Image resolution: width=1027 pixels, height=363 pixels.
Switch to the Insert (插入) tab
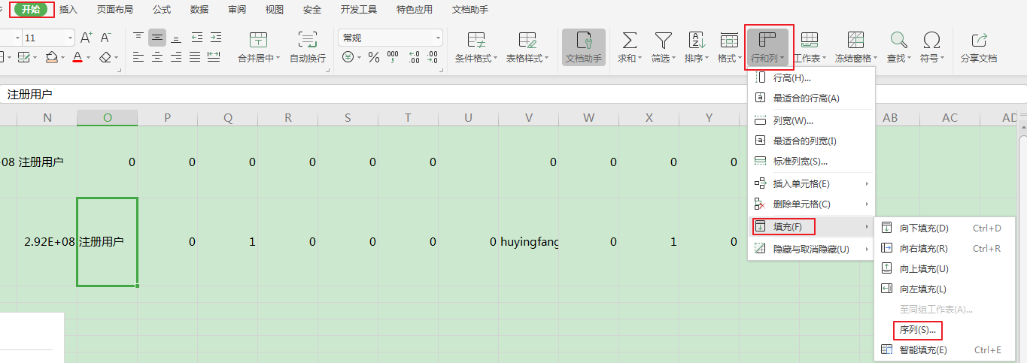[68, 10]
